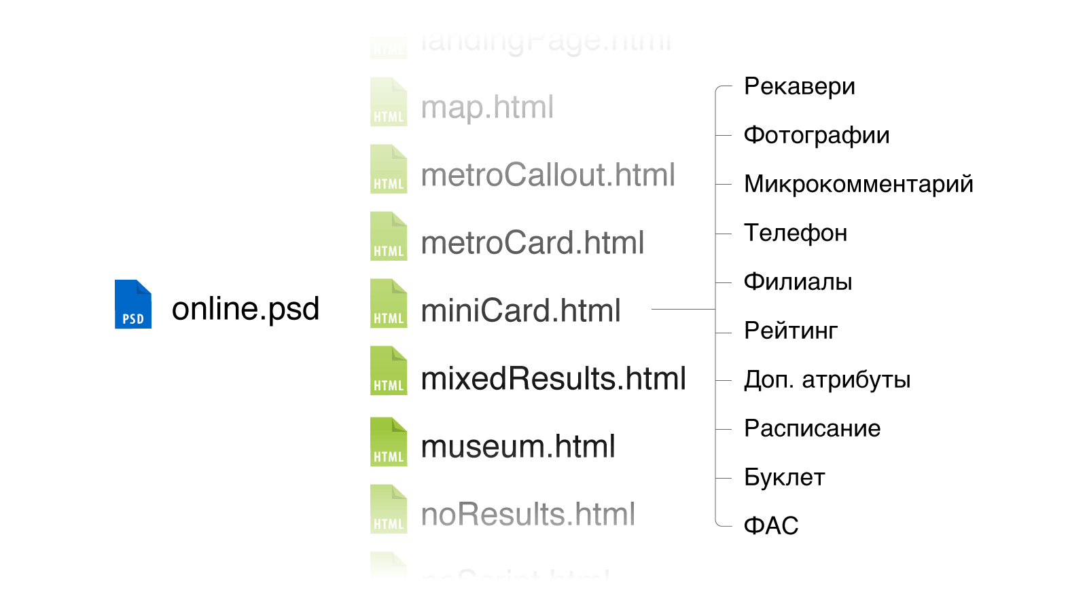The image size is (1087, 611).
Task: Open the miniCard.html filename
Action: [x=520, y=311]
